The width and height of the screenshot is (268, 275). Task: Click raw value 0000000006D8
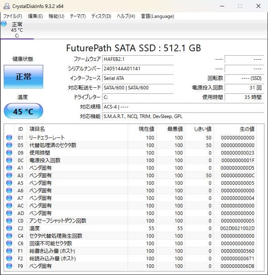click(x=237, y=266)
